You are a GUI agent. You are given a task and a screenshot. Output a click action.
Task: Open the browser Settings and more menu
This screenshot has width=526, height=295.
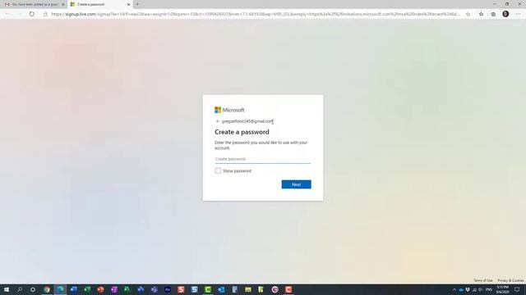tap(519, 14)
